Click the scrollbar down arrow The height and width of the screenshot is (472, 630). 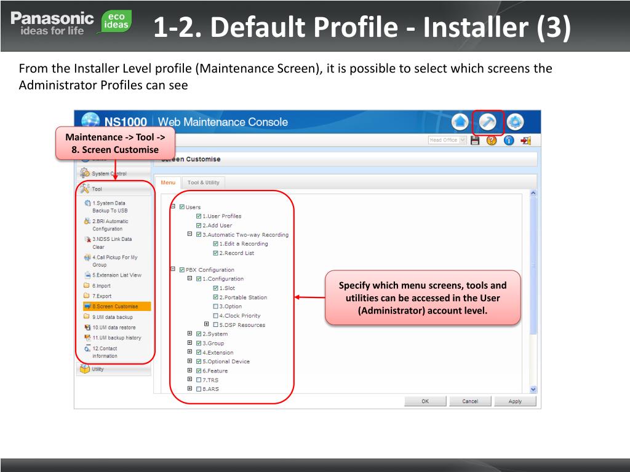(x=533, y=389)
